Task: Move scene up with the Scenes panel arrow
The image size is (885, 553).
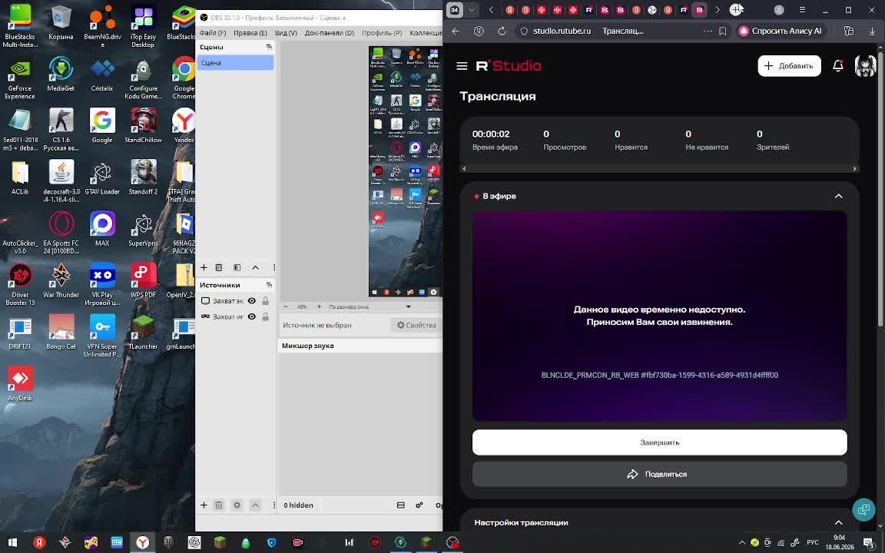Action: (x=255, y=267)
